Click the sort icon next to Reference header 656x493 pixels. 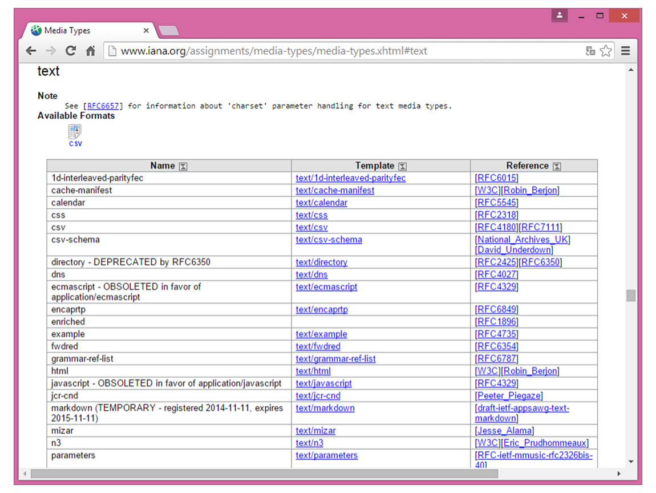[556, 166]
